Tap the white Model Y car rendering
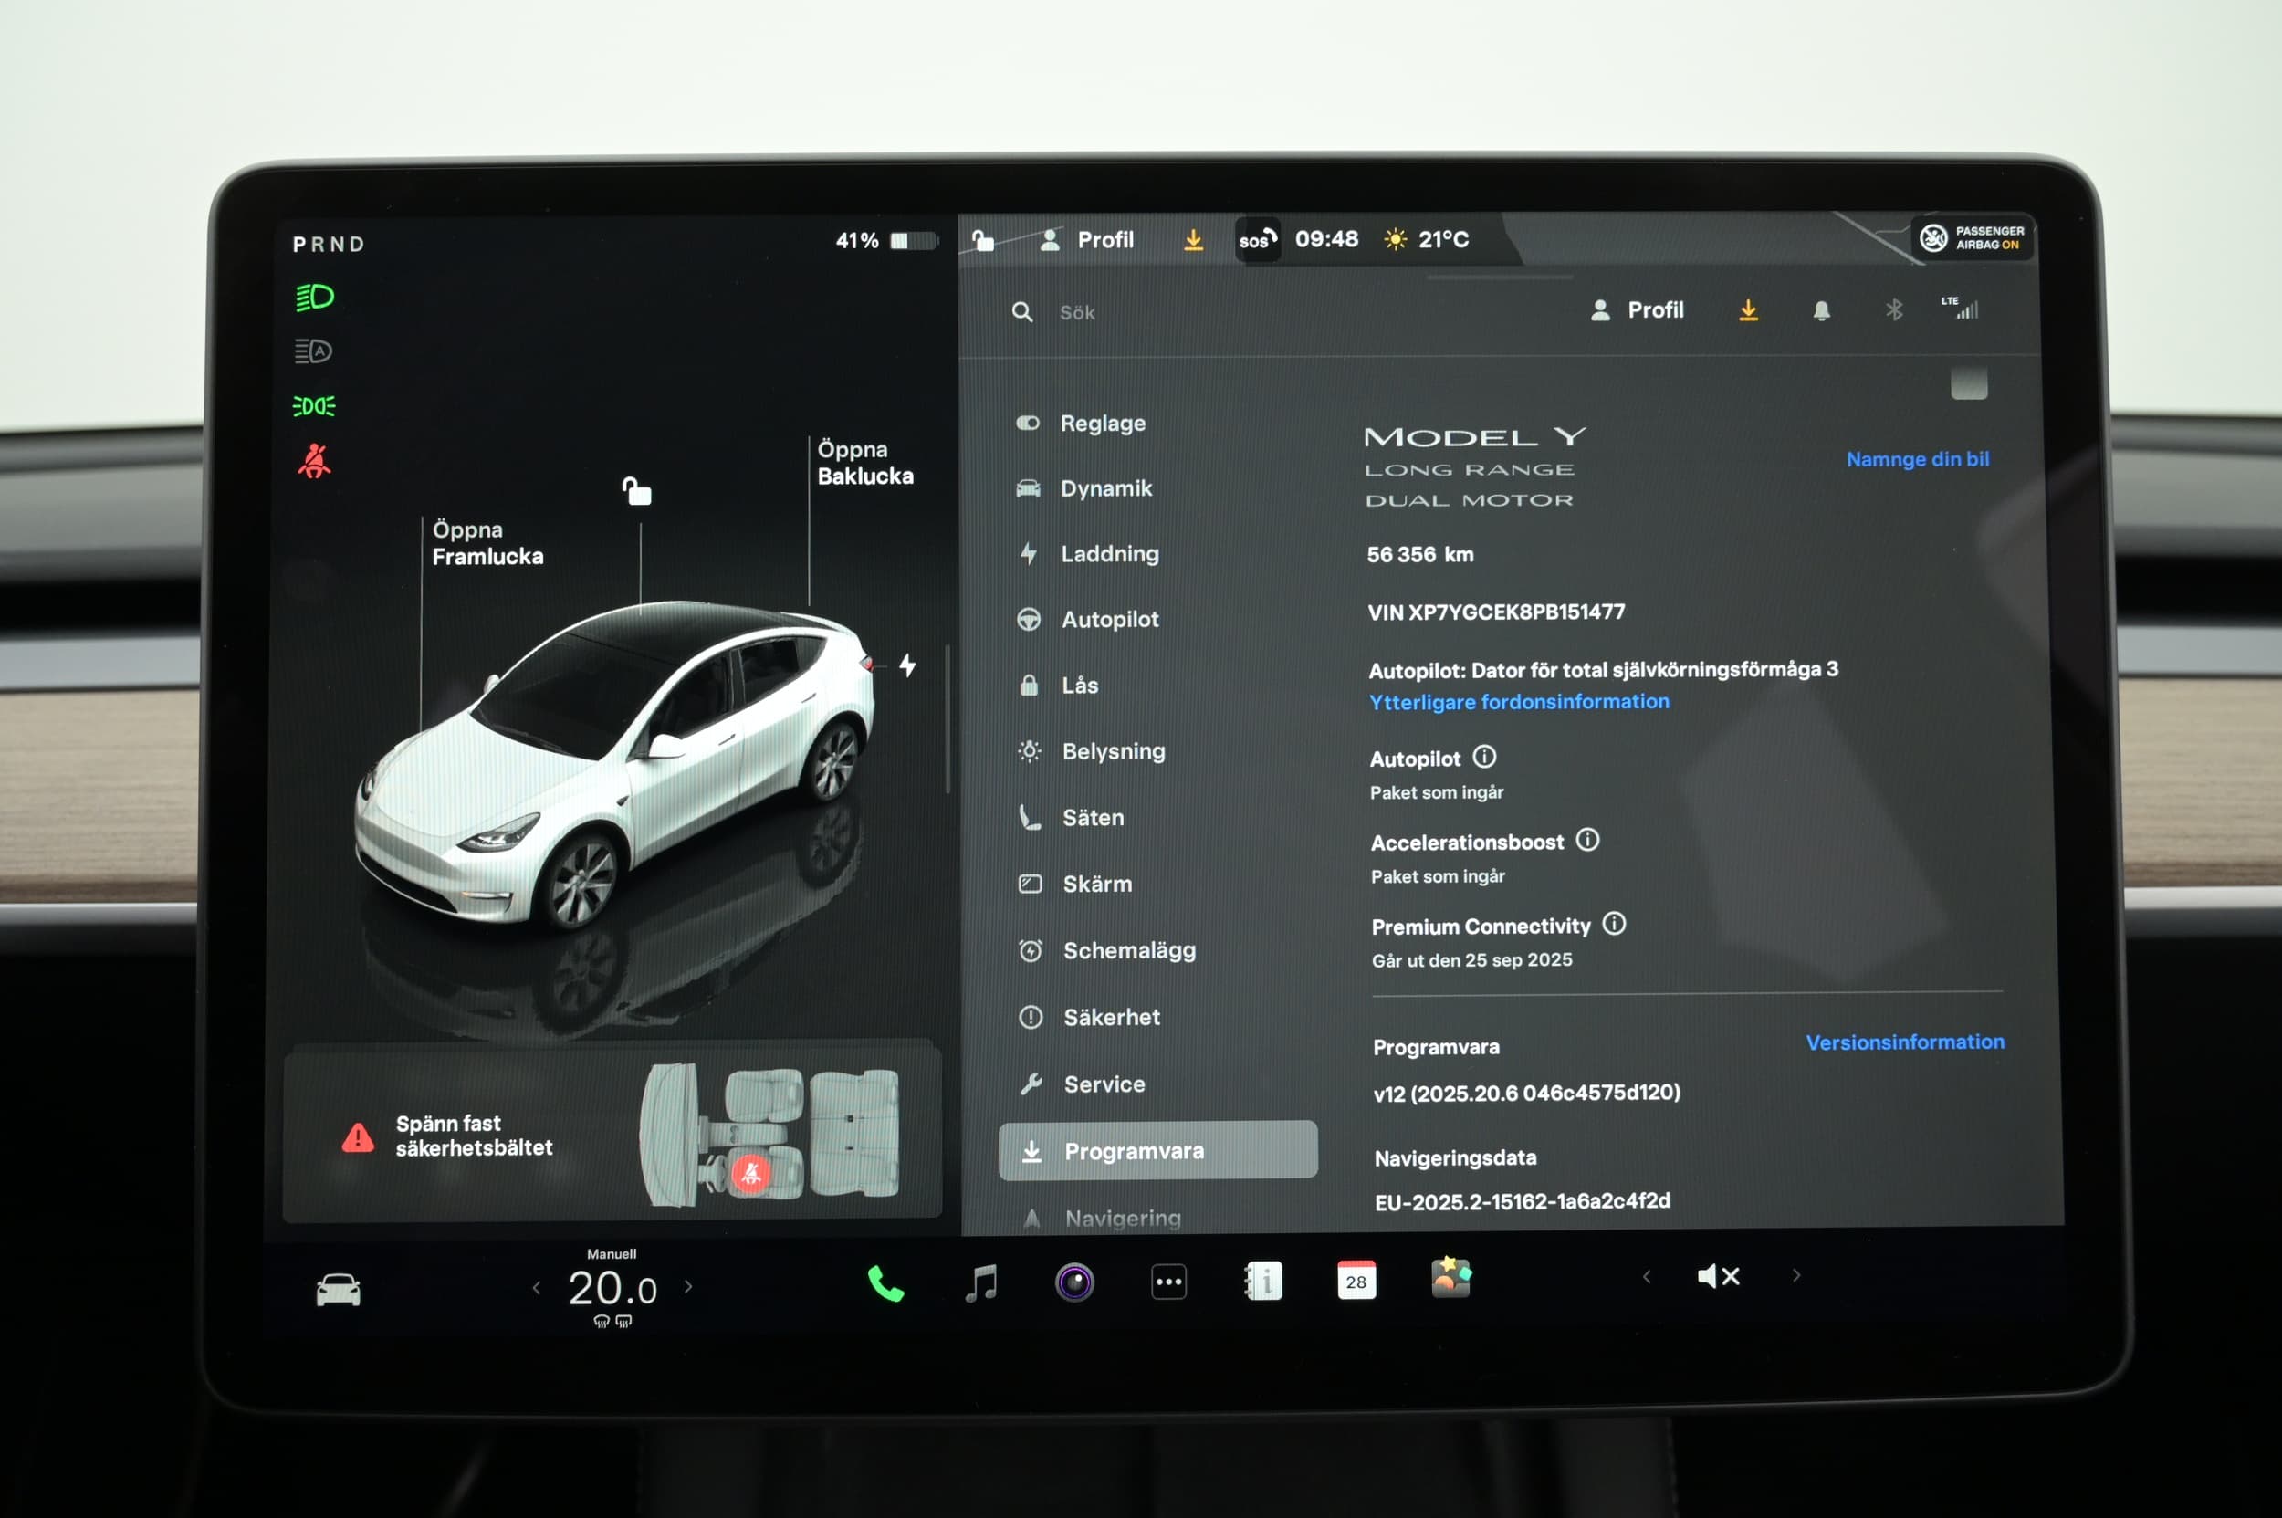The height and width of the screenshot is (1518, 2282). click(616, 765)
